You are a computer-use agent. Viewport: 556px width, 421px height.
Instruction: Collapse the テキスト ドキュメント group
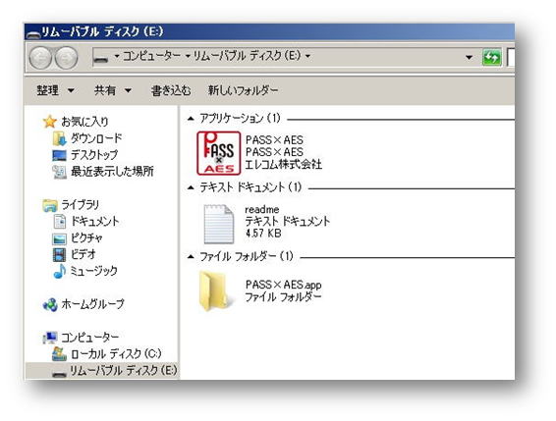(191, 187)
